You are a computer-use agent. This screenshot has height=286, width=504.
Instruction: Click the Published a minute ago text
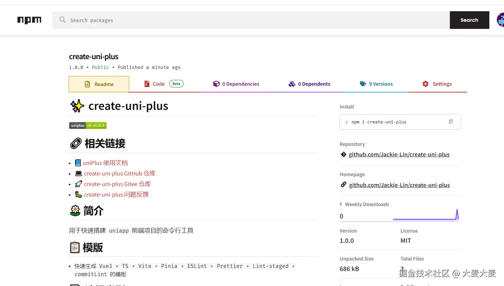pyautogui.click(x=149, y=67)
